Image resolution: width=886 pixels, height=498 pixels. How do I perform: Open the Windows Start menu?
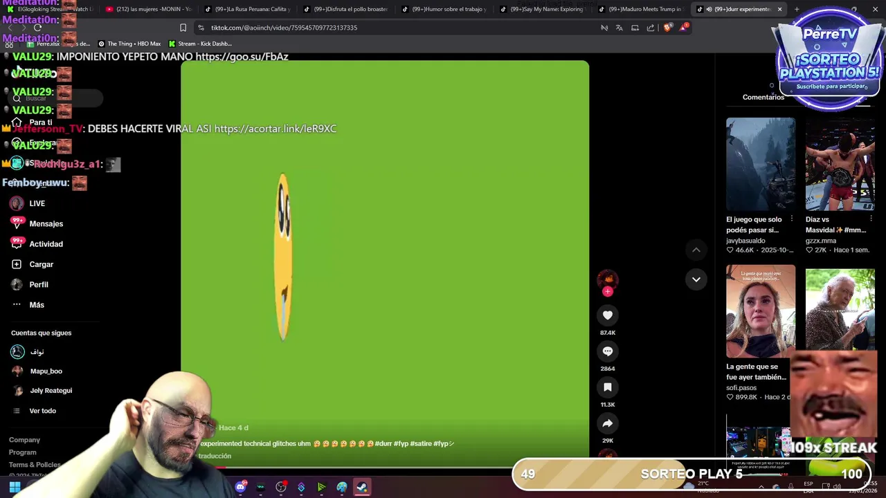(x=15, y=488)
